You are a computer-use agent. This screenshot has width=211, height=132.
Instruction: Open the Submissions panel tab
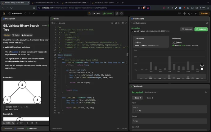tap(137, 19)
